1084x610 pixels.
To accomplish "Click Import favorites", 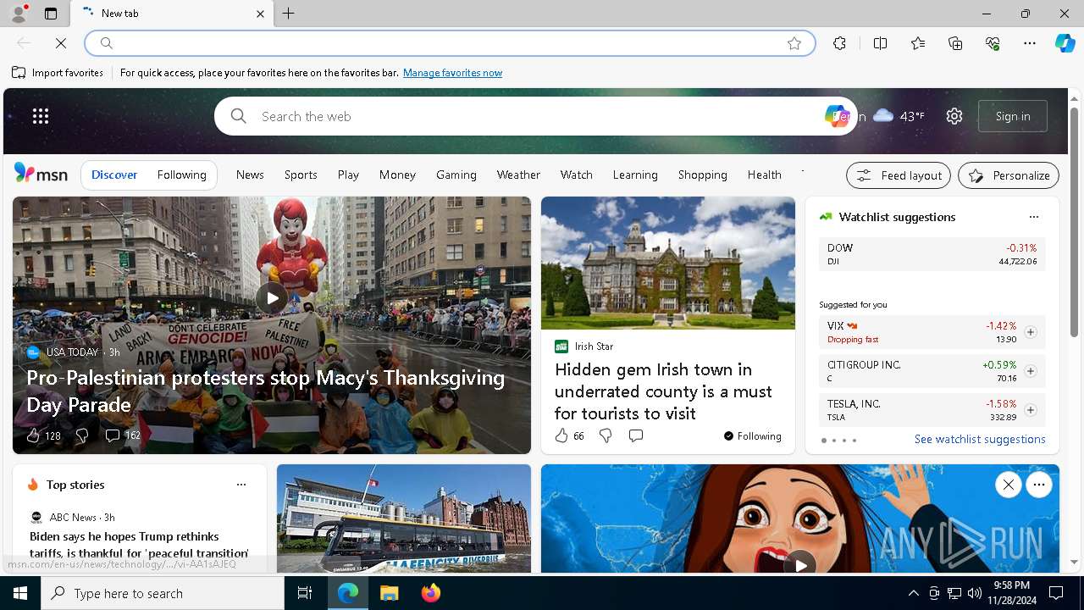I will pos(58,73).
